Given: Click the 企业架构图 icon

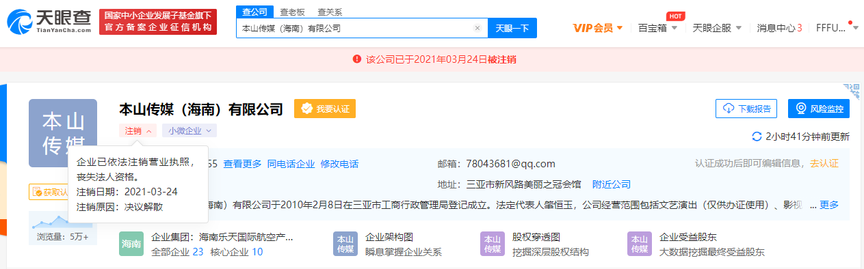Looking at the screenshot, I should tap(345, 244).
